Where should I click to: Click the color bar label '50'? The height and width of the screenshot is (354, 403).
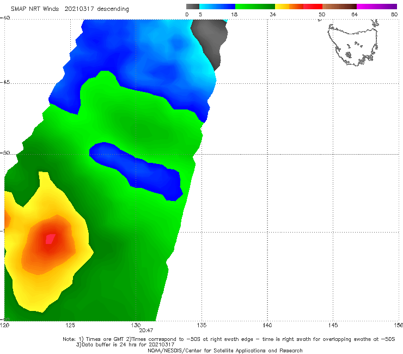click(x=322, y=14)
